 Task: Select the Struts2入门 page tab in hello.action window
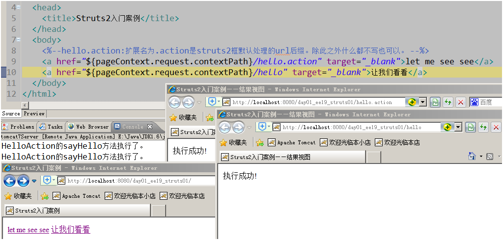click(x=193, y=132)
